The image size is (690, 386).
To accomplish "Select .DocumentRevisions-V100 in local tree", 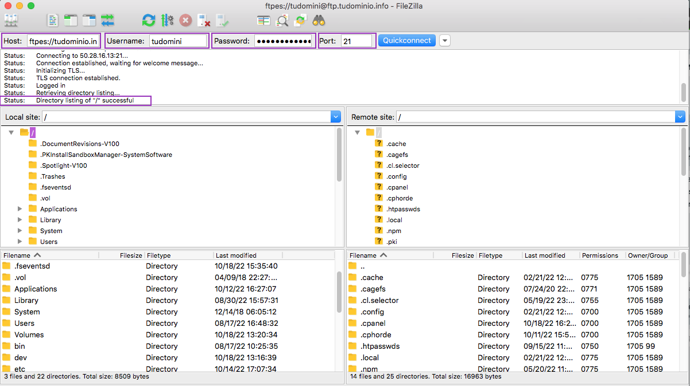I will pos(80,144).
